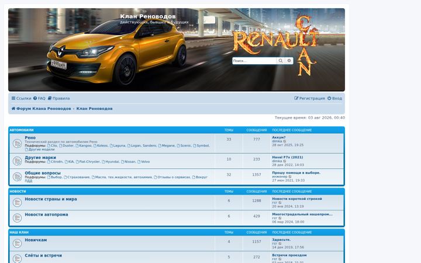Click the Слёты и встречи forum icon
This screenshot has height=263, width=421.
coord(17,258)
